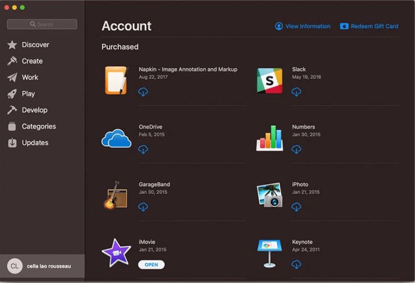This screenshot has width=415, height=283.
Task: Click the Purchased section heading
Action: point(120,47)
